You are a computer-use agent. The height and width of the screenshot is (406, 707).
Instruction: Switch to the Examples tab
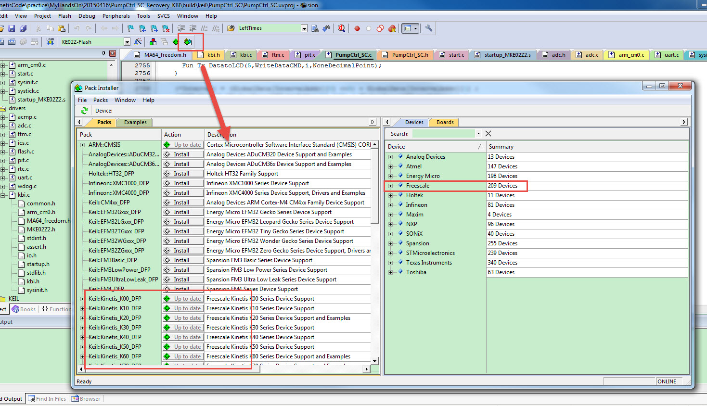point(135,122)
